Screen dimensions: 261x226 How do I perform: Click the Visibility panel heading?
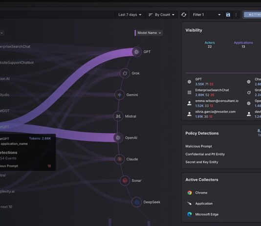[x=194, y=30]
